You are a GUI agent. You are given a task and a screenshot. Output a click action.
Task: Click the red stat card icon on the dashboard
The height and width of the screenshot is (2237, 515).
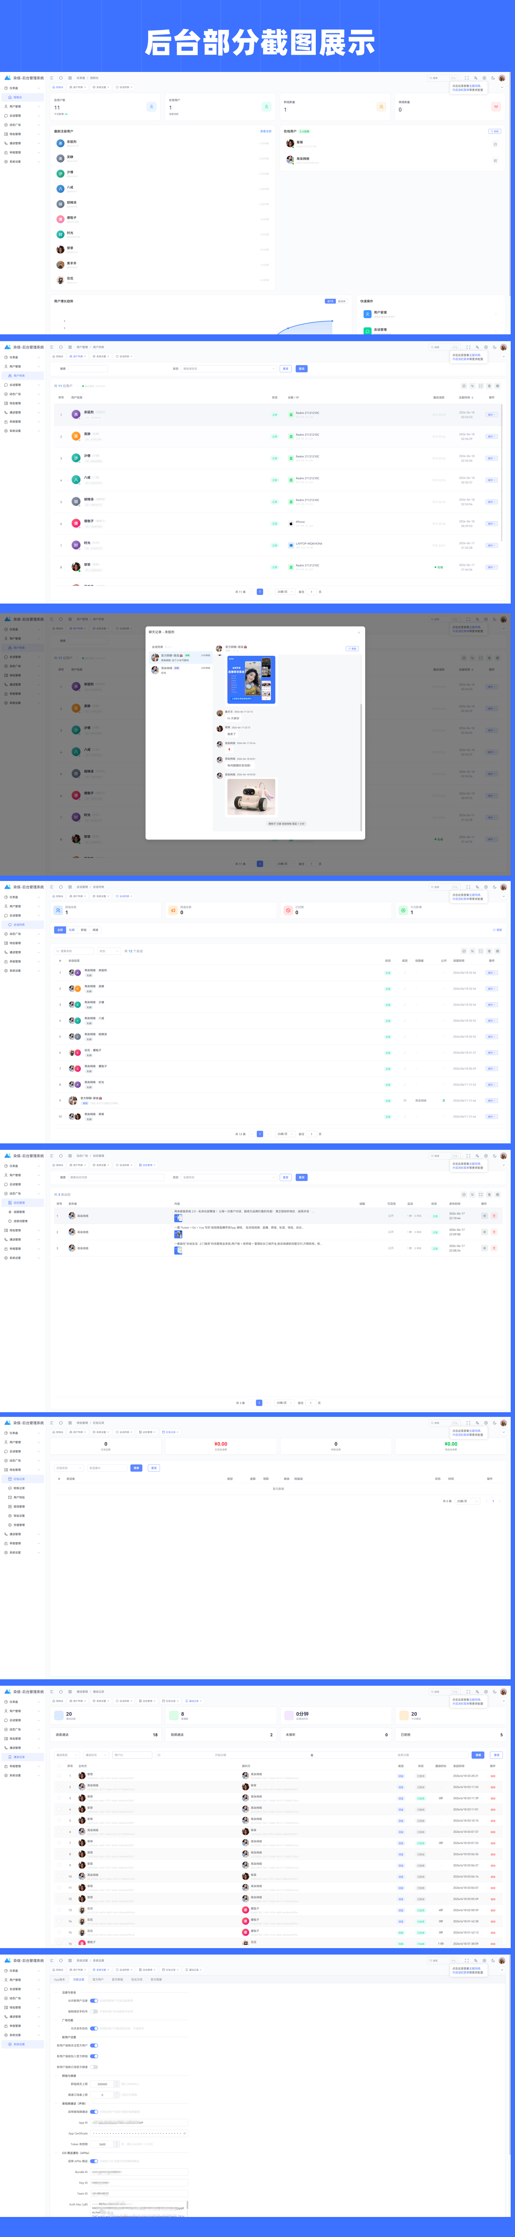click(496, 107)
